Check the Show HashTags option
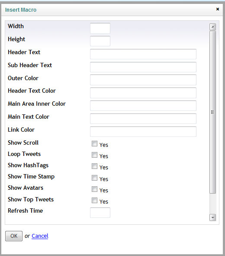The height and width of the screenshot is (256, 225). pos(94,166)
